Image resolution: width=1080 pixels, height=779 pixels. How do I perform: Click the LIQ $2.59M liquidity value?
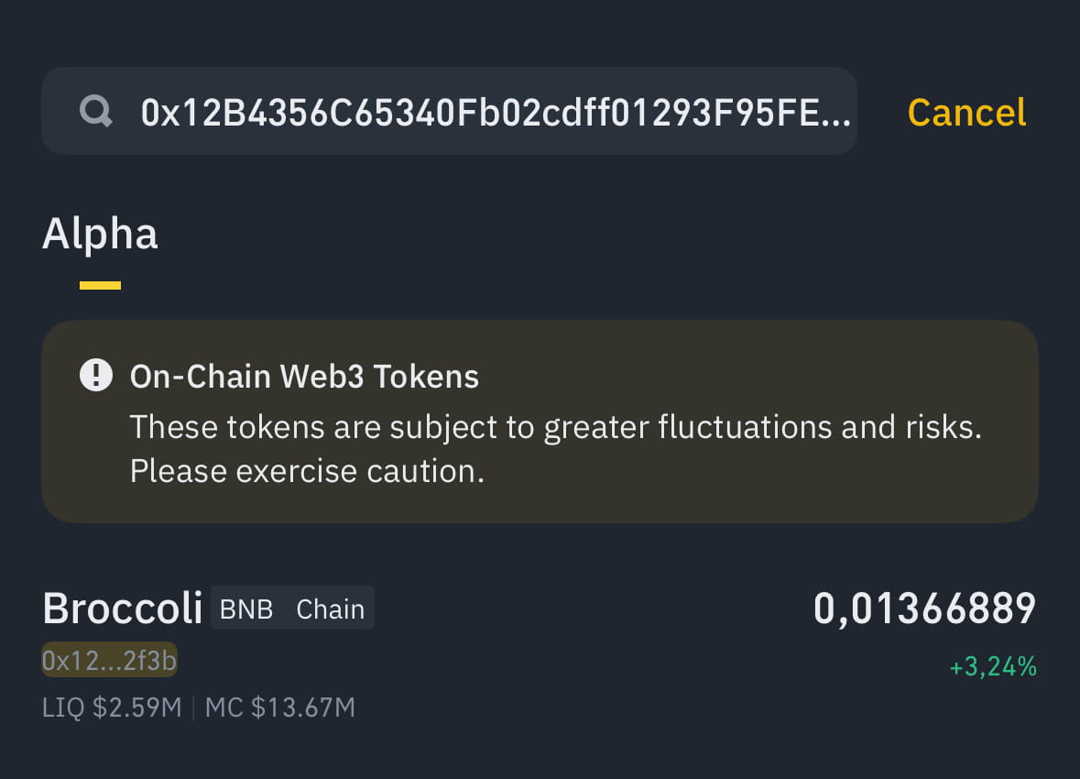point(111,708)
